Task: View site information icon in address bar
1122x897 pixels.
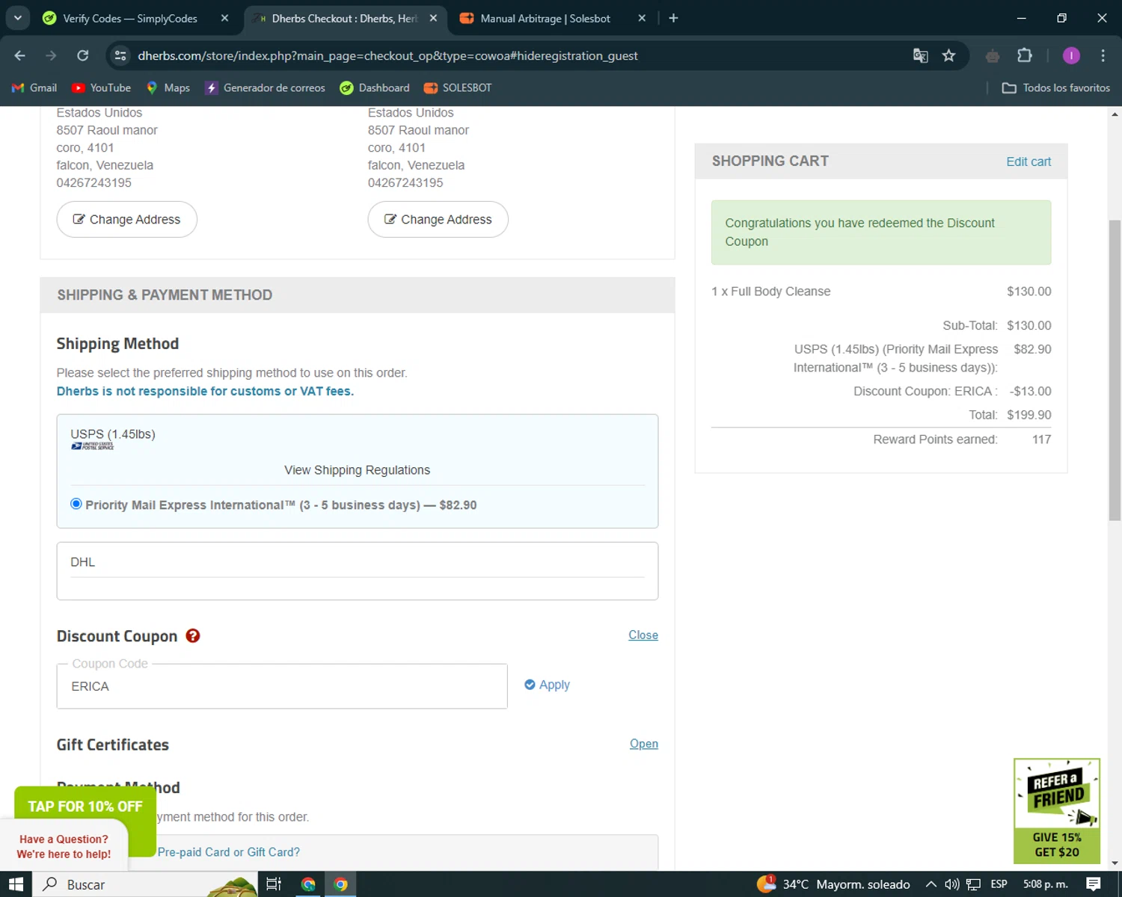Action: [120, 55]
